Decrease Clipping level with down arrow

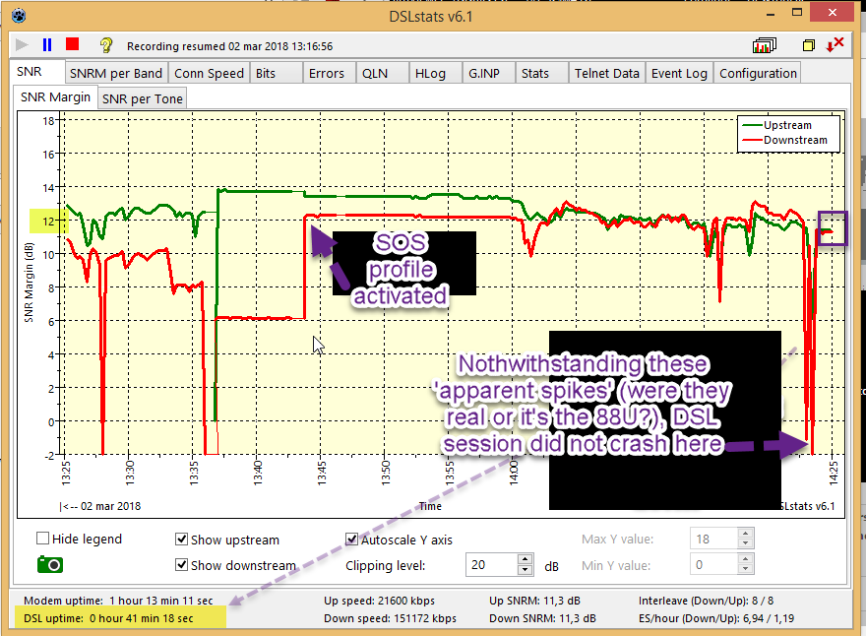tap(525, 570)
